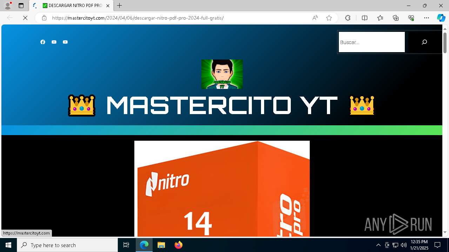Image resolution: width=449 pixels, height=252 pixels.
Task: Open File Explorer from the taskbar
Action: point(161,245)
